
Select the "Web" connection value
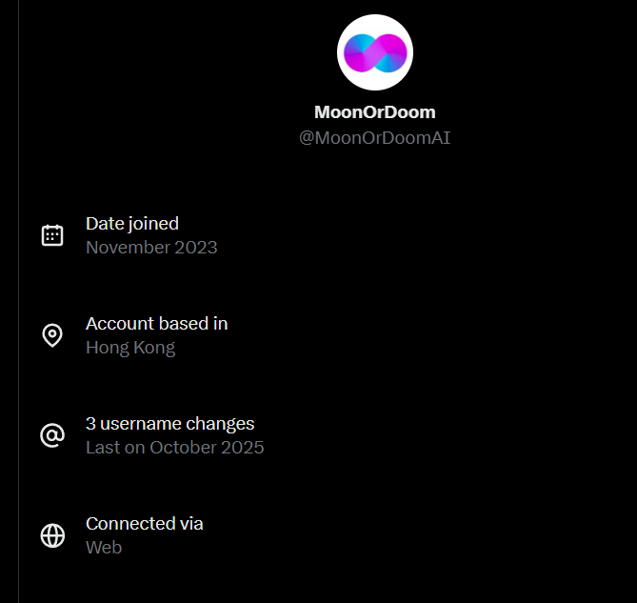[x=104, y=548]
